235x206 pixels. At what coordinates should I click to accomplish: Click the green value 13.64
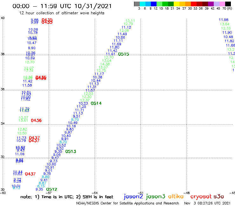coord(225,24)
